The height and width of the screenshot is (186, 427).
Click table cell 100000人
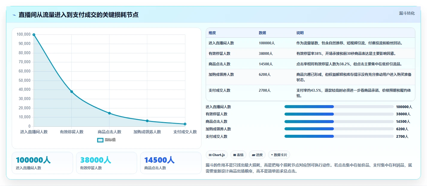click(x=267, y=43)
